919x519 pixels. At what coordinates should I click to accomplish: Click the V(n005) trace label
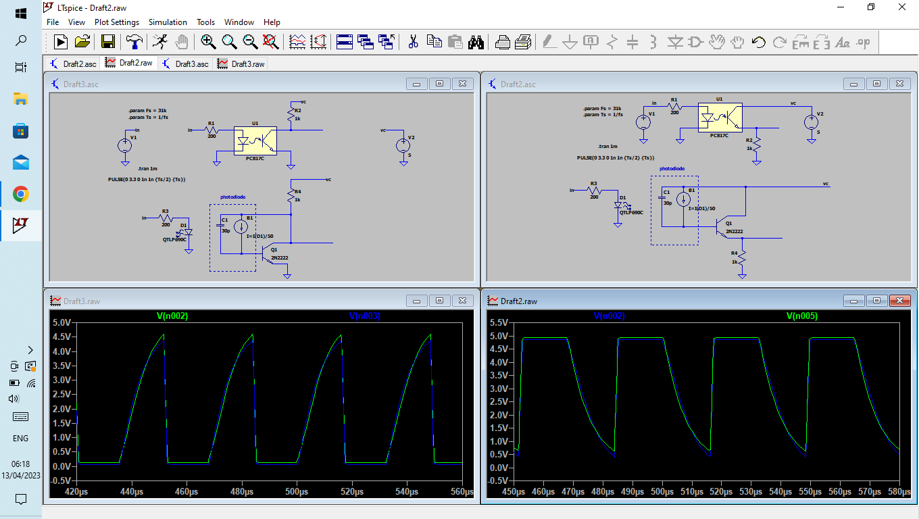point(802,316)
